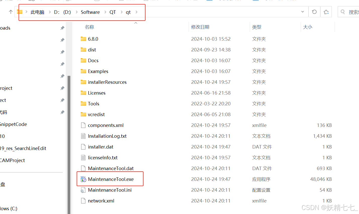Viewport: 359px width, 214px height.
Task: Click the vcredist folder icon
Action: 83,114
